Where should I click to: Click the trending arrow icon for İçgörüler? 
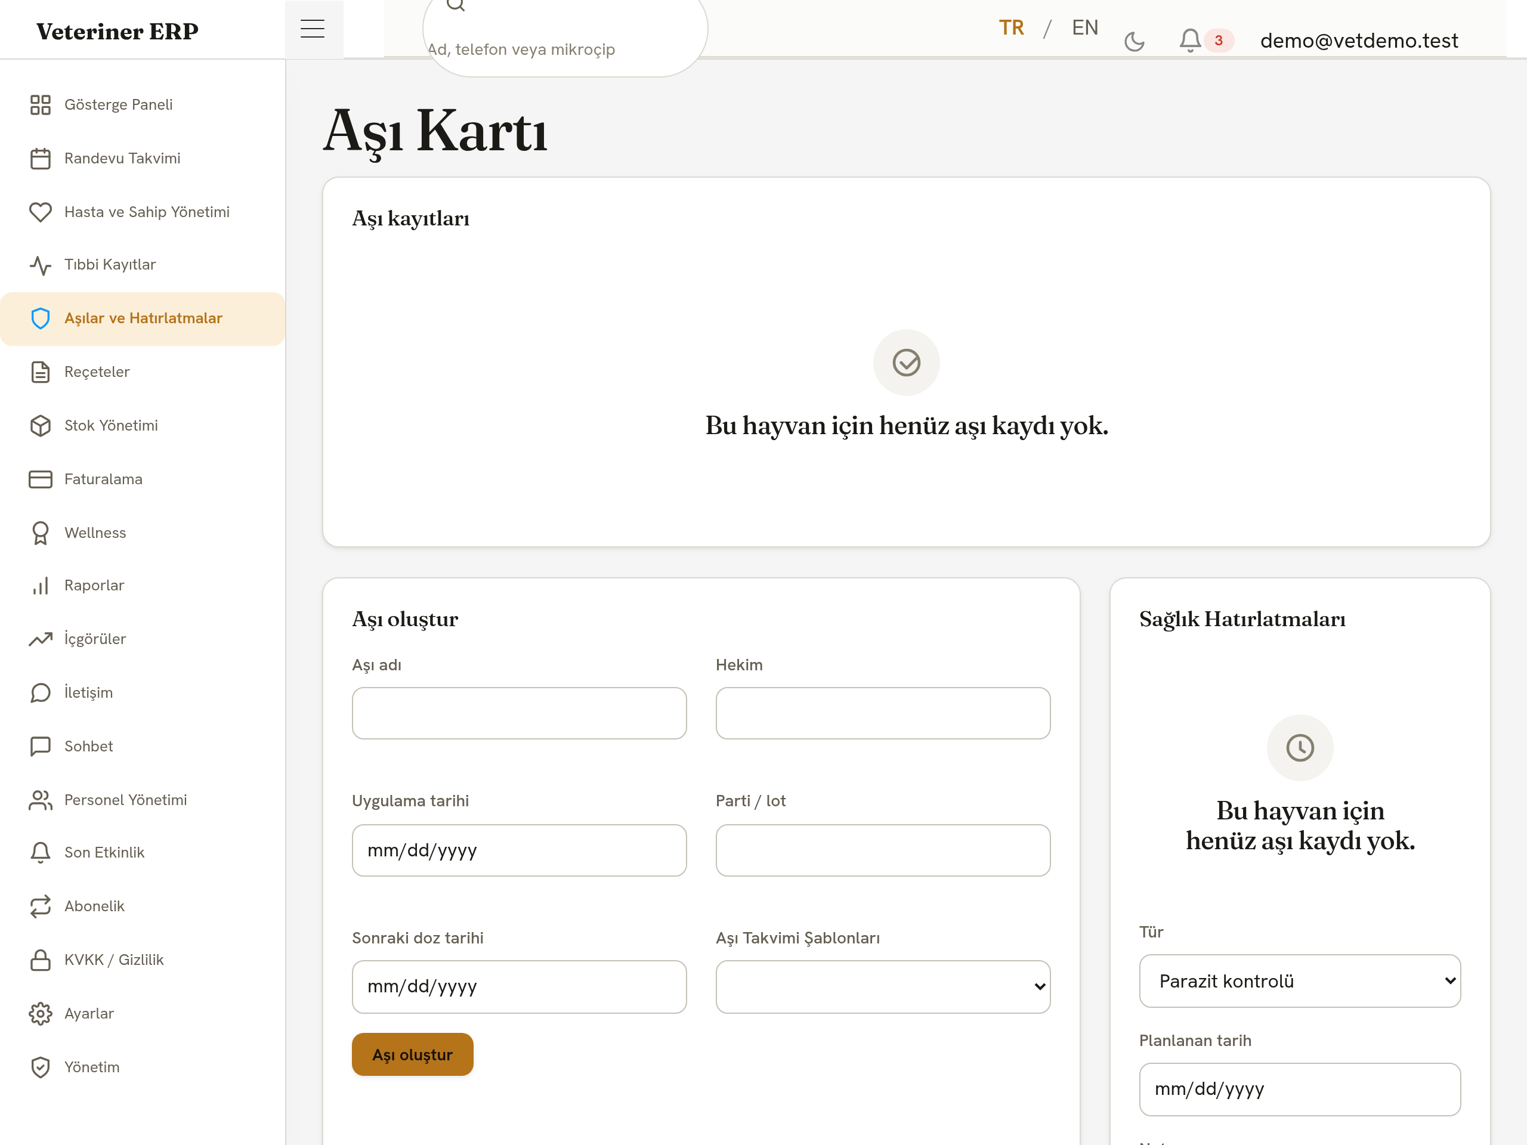pos(40,639)
